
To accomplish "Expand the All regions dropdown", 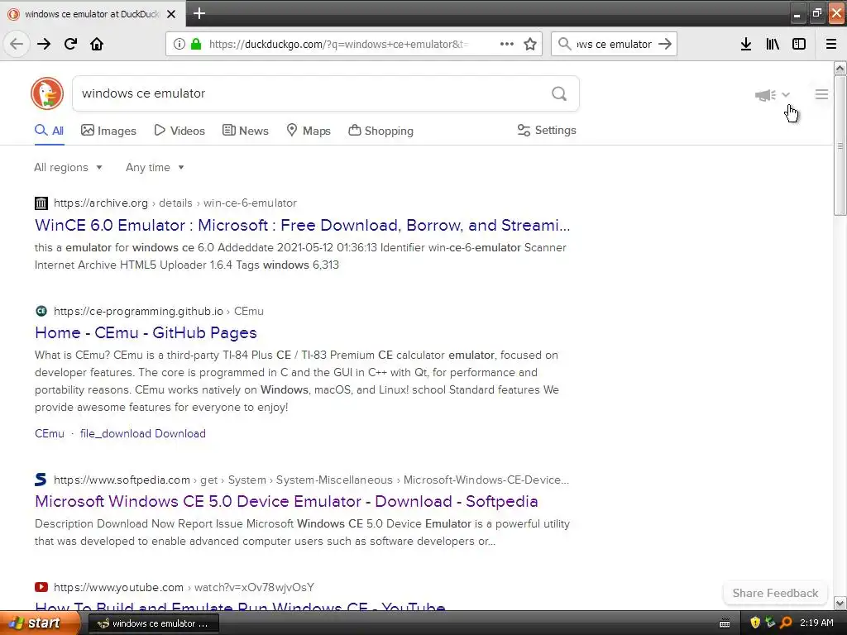I will click(68, 167).
